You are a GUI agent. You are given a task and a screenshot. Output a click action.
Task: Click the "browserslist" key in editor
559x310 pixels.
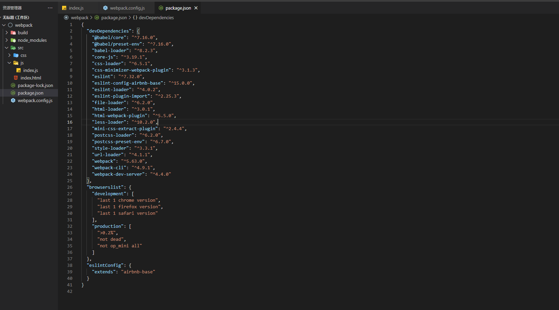tap(105, 187)
